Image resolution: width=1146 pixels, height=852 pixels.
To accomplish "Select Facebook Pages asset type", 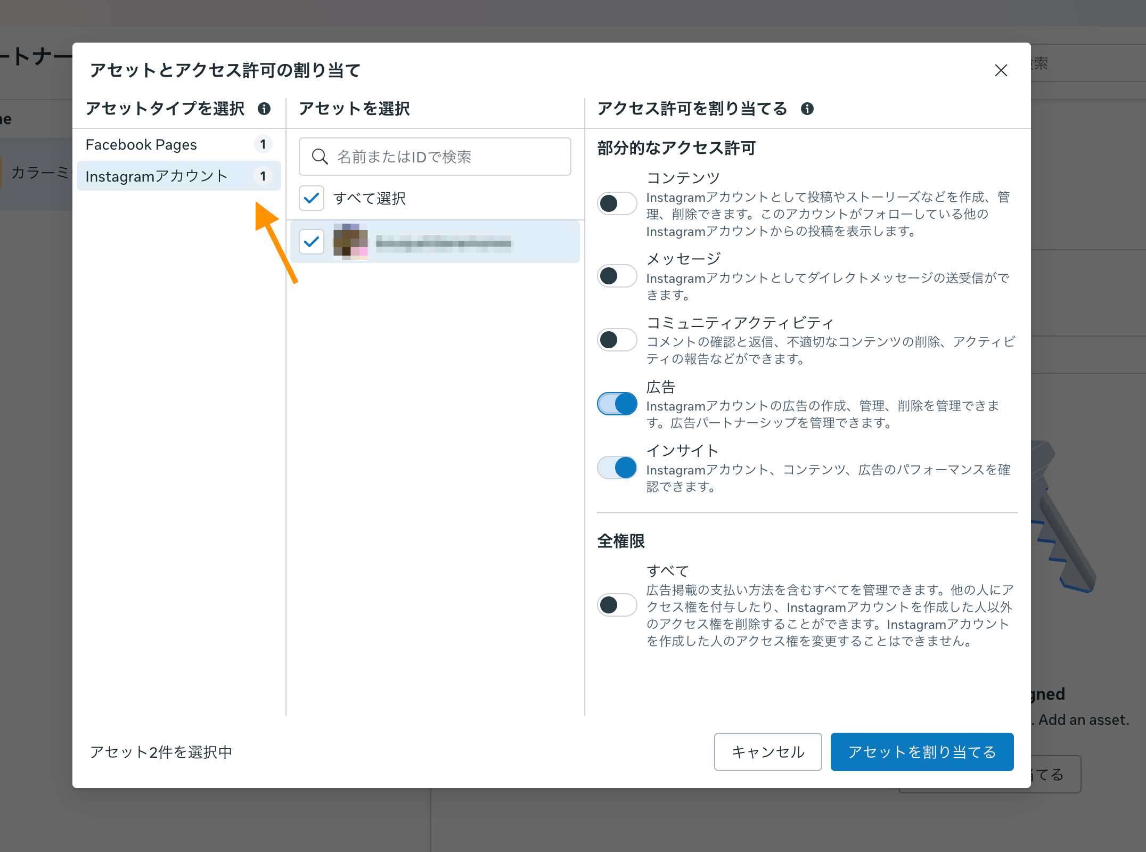I will click(142, 144).
